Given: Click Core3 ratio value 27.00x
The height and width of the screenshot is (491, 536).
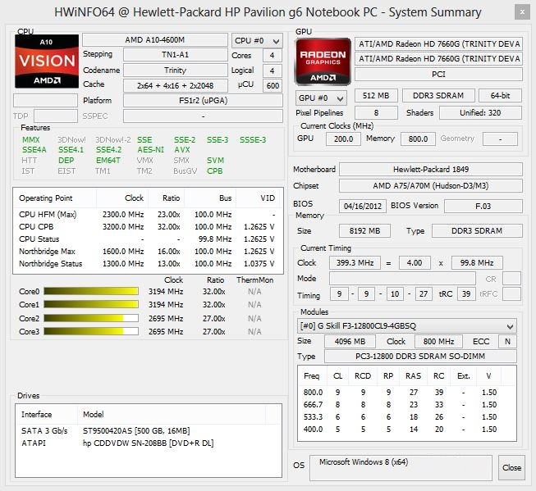Looking at the screenshot, I should pyautogui.click(x=214, y=331).
